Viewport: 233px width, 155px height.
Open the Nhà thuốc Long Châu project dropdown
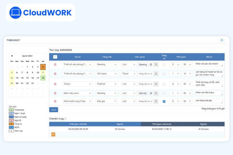pos(77,101)
